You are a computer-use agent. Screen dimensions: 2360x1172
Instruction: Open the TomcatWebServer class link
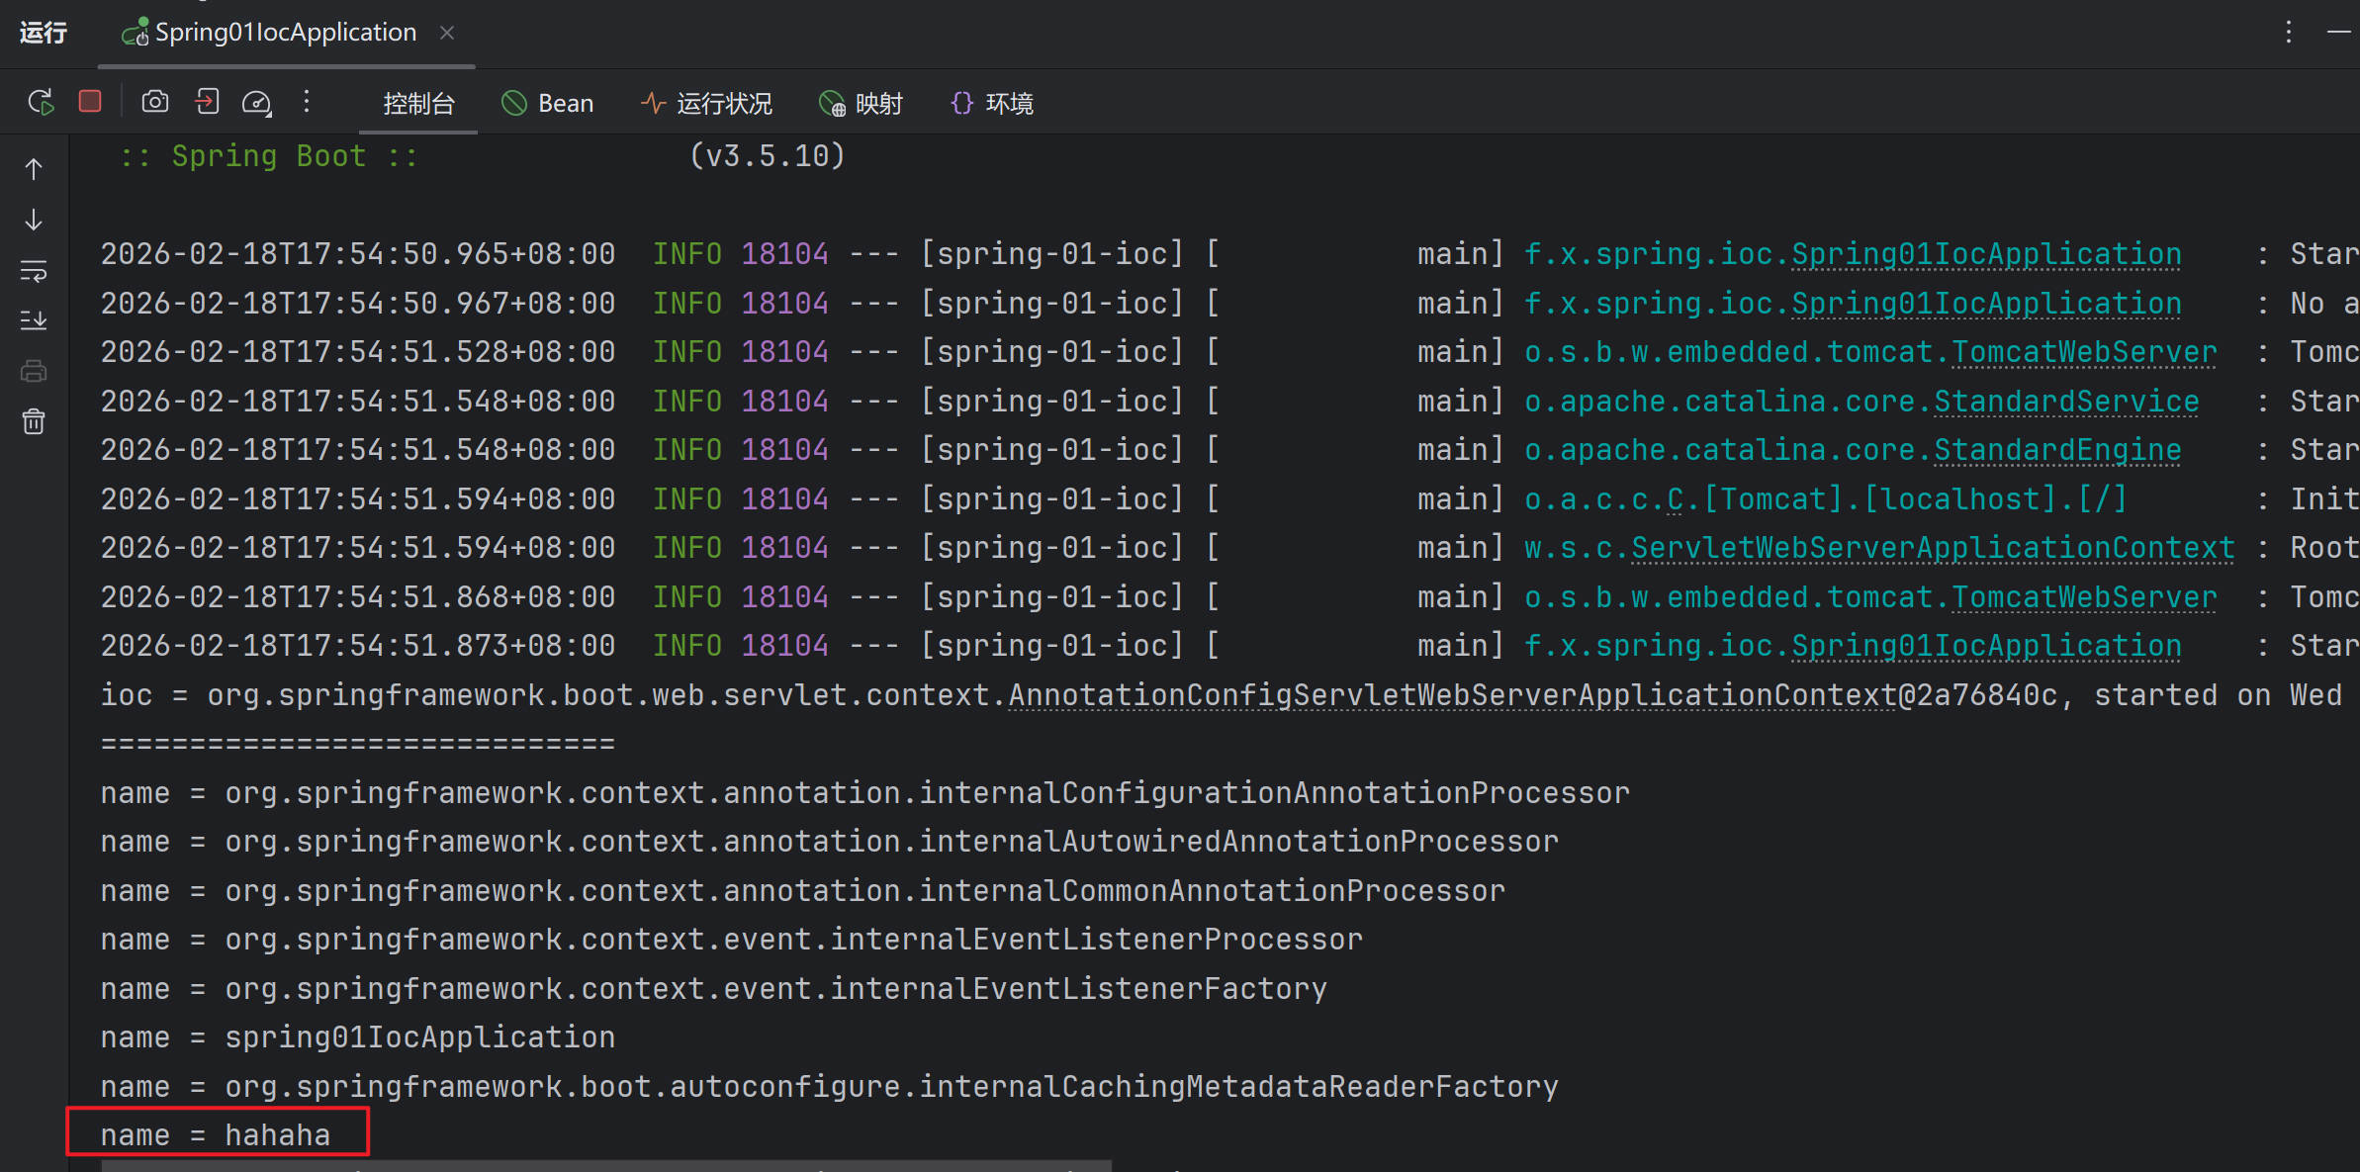pos(2083,352)
